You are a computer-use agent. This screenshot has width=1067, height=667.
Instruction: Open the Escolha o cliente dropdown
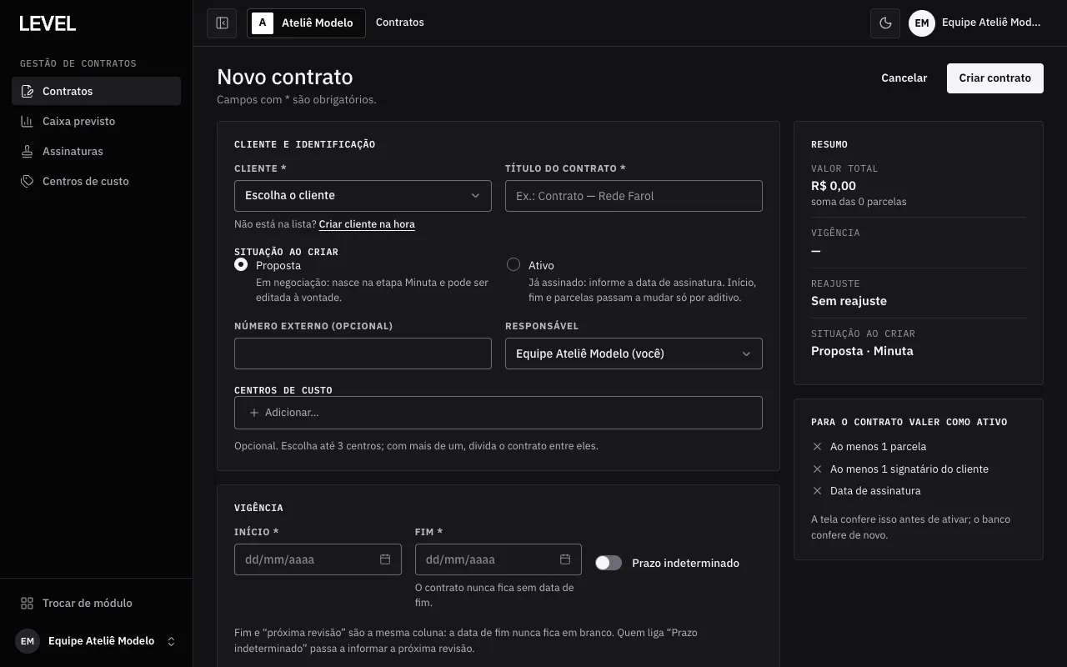point(363,195)
